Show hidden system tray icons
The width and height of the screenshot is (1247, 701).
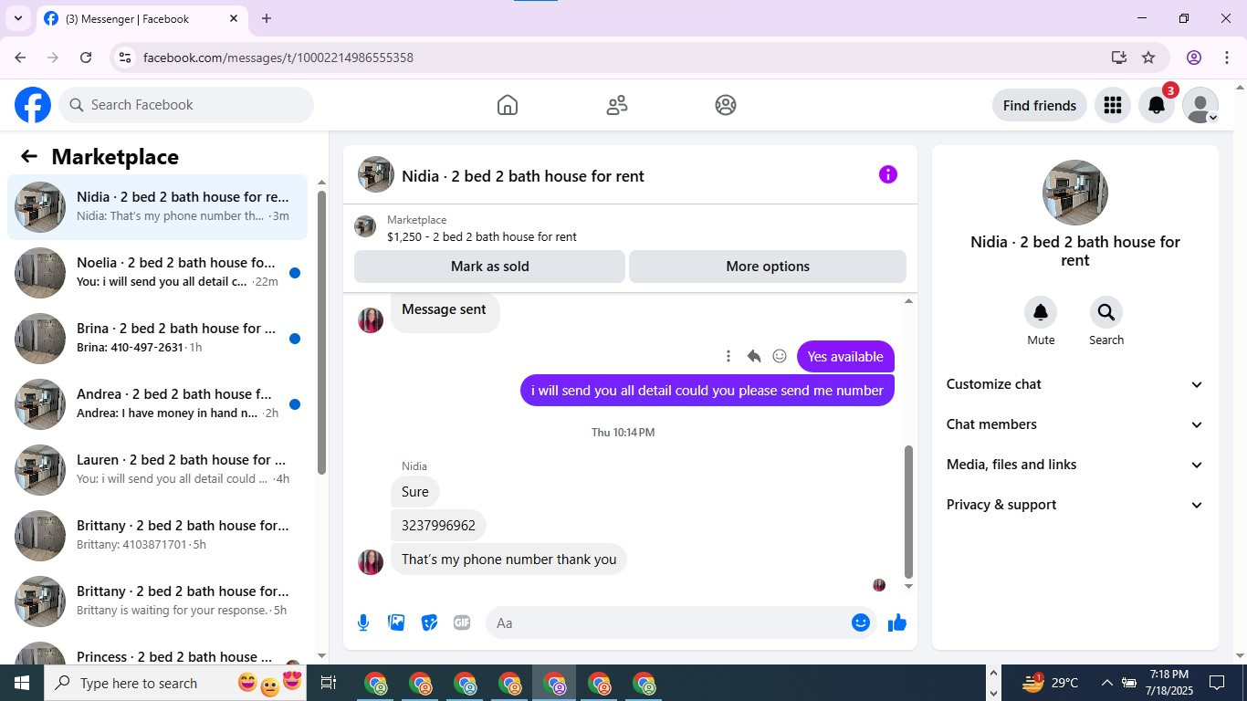point(1106,683)
